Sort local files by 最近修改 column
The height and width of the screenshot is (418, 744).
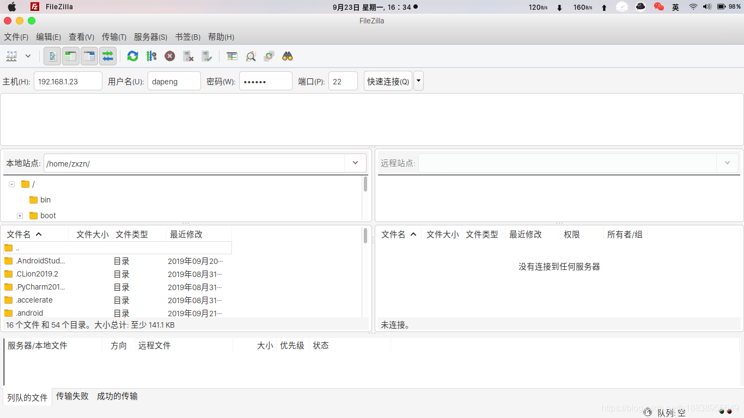[x=199, y=234]
